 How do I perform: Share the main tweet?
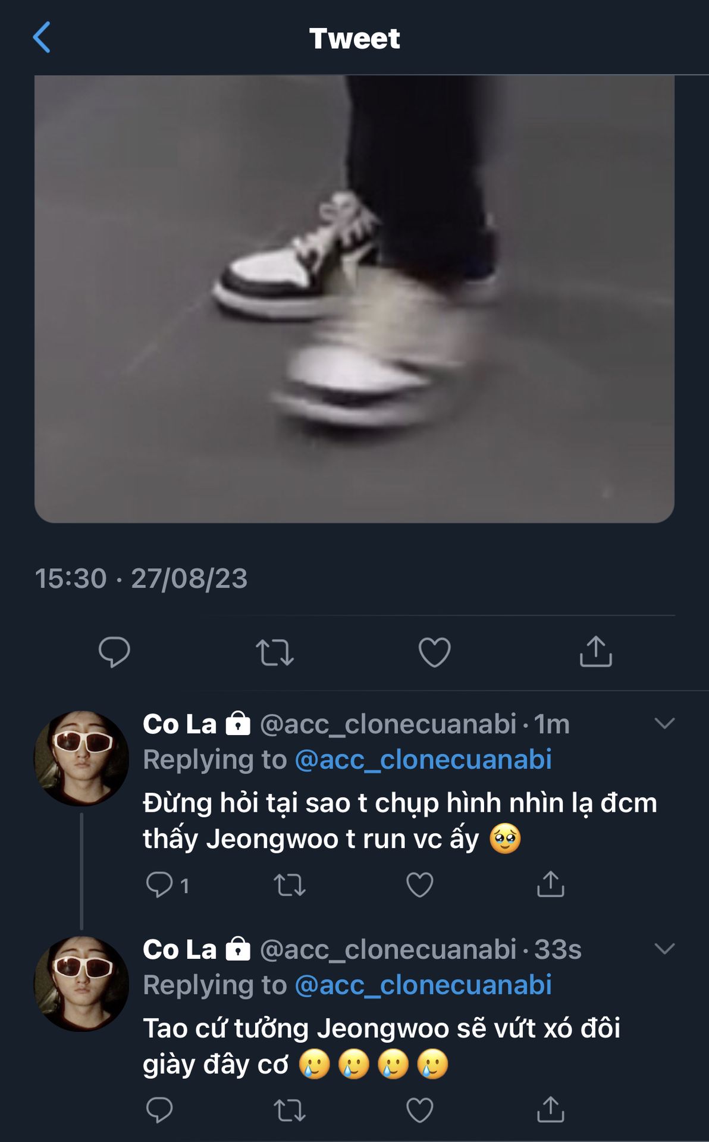tap(595, 652)
